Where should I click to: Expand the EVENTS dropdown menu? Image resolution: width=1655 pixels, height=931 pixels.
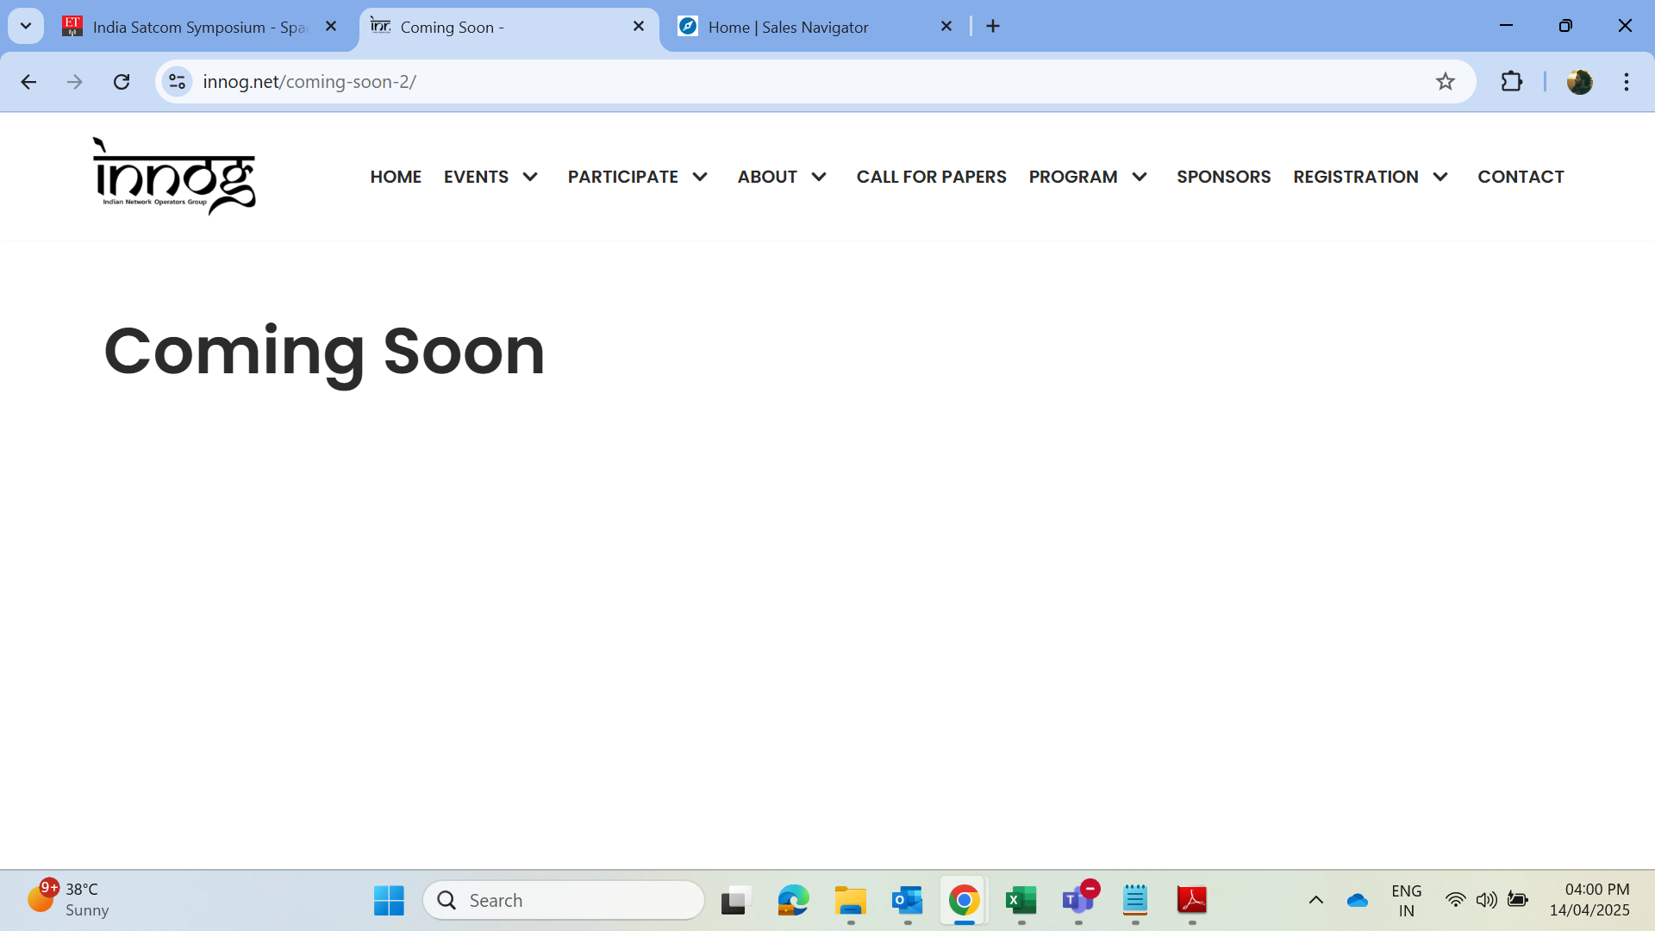click(x=491, y=177)
